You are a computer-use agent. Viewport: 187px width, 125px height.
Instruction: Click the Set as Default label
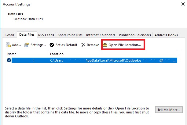point(66,45)
